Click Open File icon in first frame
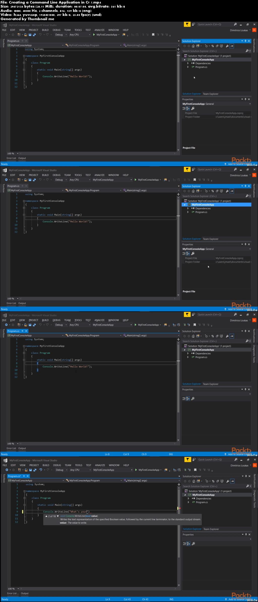The width and height of the screenshot is (258, 602). 25,35
